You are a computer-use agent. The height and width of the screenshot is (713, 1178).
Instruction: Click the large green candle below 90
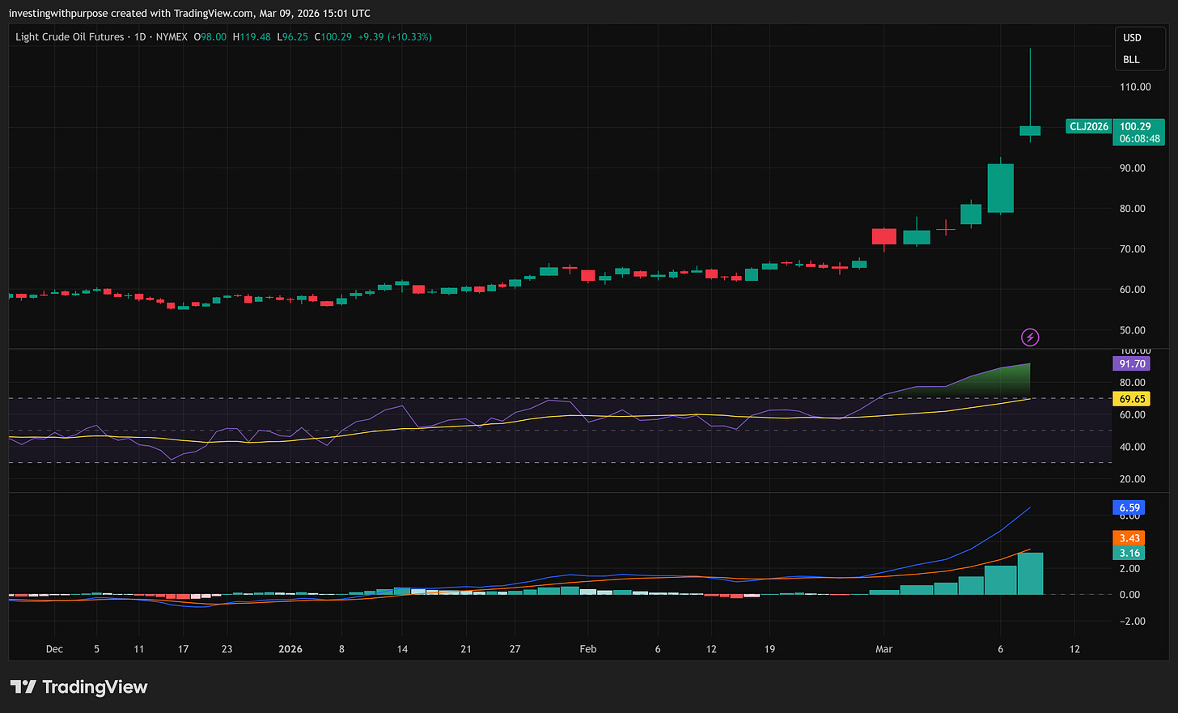1001,188
